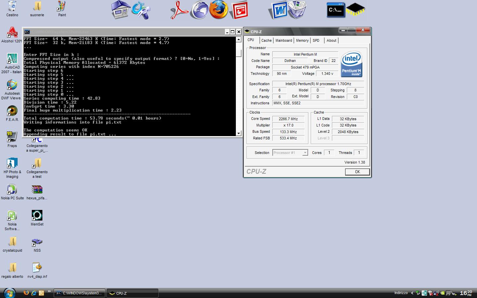The image size is (477, 298).
Task: Open the Windows Start button
Action: pos(9,293)
